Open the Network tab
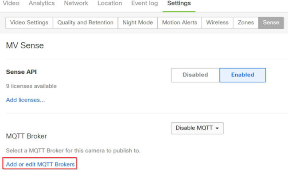This screenshot has width=288, height=170. click(x=76, y=3)
